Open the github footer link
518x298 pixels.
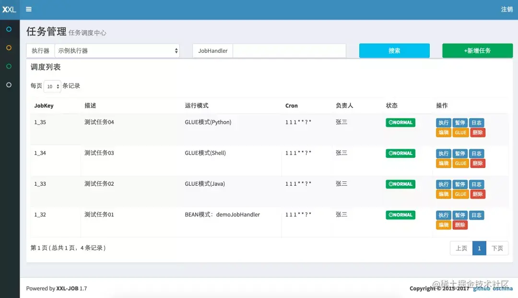[x=482, y=288]
